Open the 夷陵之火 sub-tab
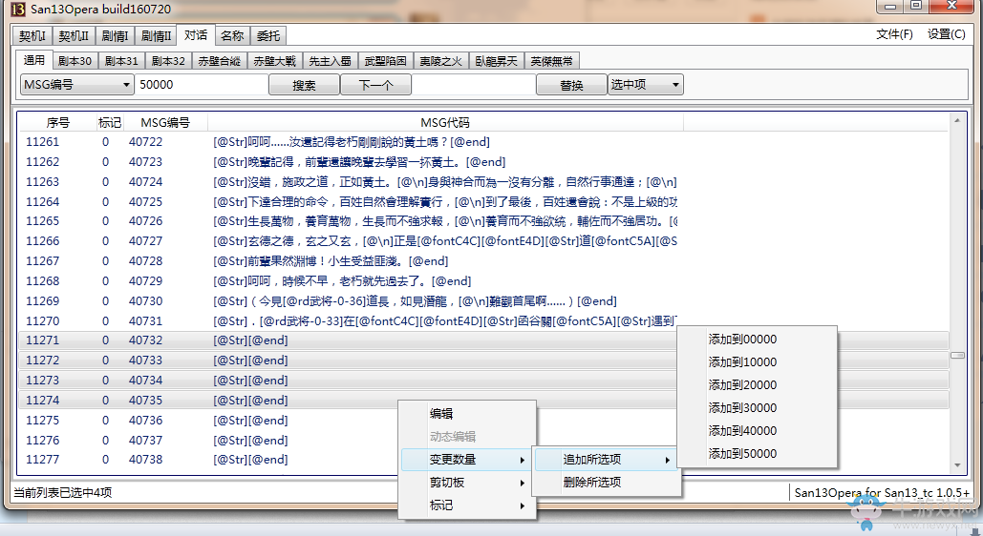The height and width of the screenshot is (536, 983). pyautogui.click(x=440, y=61)
